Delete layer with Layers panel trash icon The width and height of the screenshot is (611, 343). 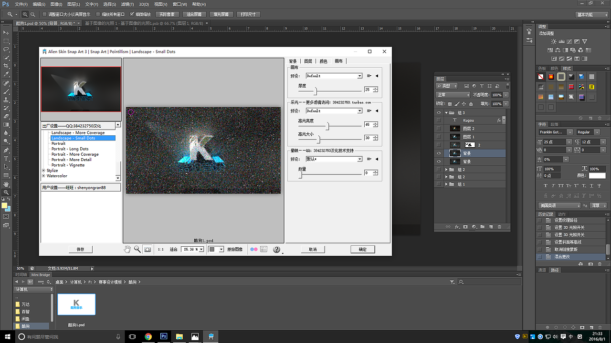point(499,227)
